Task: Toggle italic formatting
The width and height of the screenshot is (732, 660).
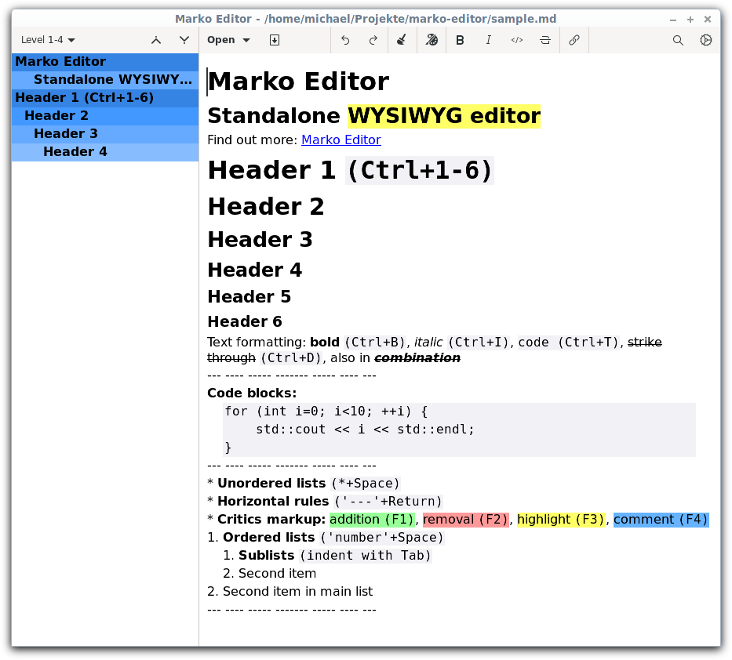Action: pyautogui.click(x=488, y=40)
